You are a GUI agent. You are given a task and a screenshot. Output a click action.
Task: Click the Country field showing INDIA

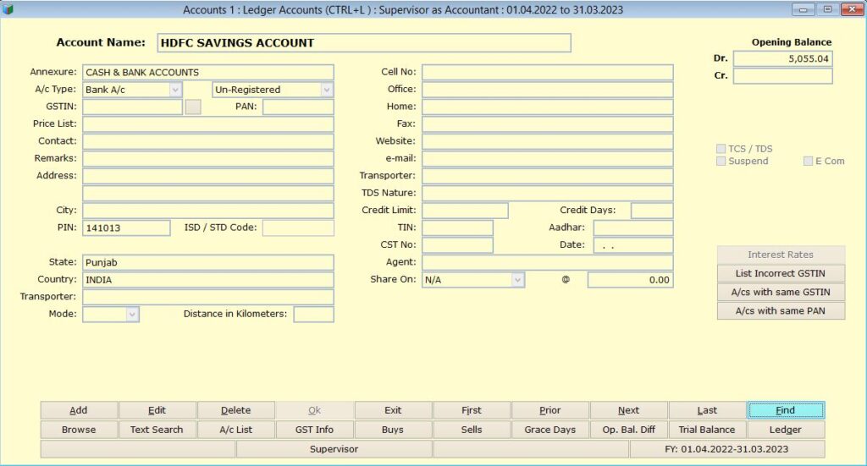tap(208, 280)
